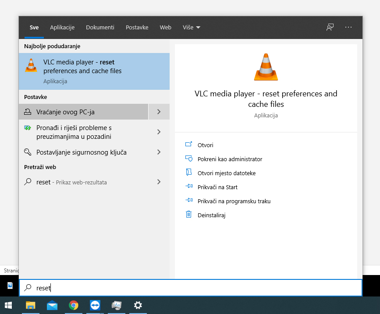This screenshot has width=380, height=314.
Task: Switch to the Web tab
Action: [166, 27]
